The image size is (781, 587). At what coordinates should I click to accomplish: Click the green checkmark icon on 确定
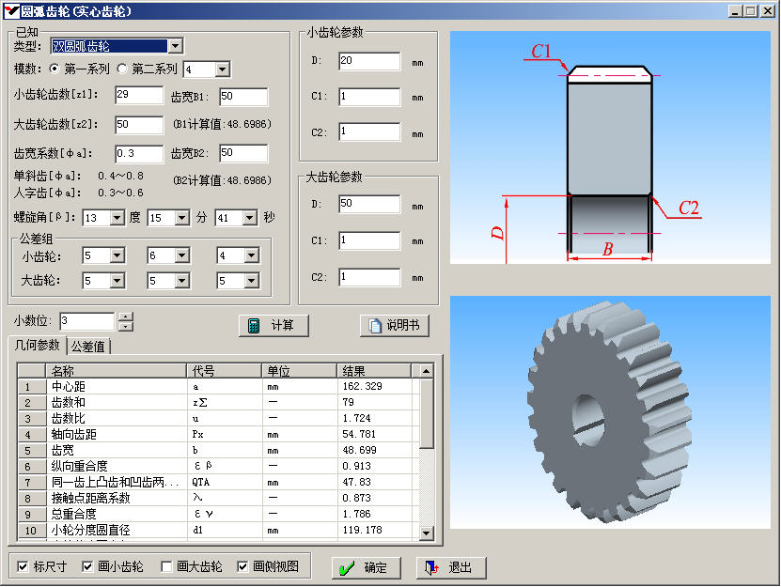[x=347, y=568]
